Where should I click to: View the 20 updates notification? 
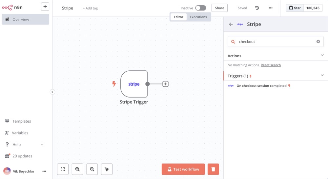[x=22, y=156]
